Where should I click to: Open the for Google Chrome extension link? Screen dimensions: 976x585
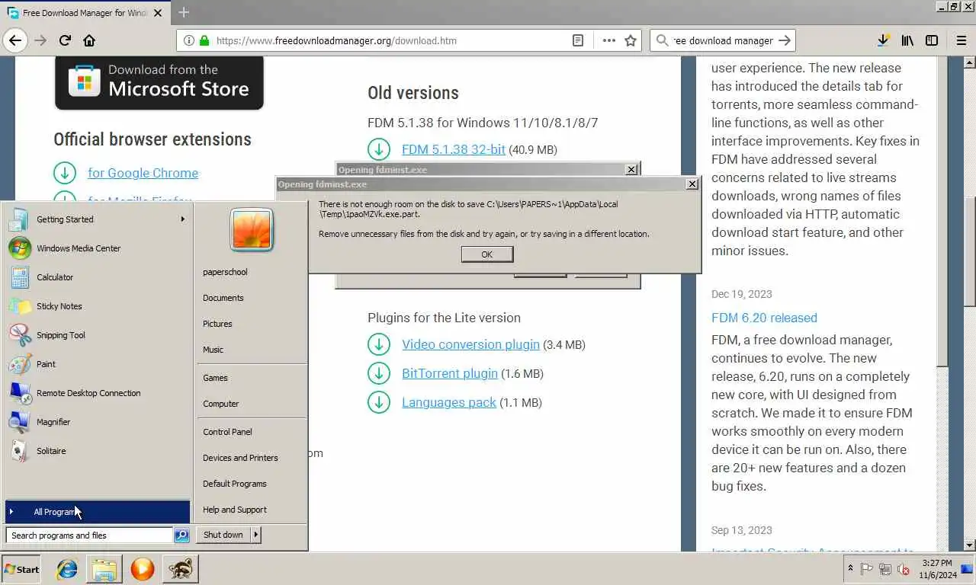tap(143, 173)
